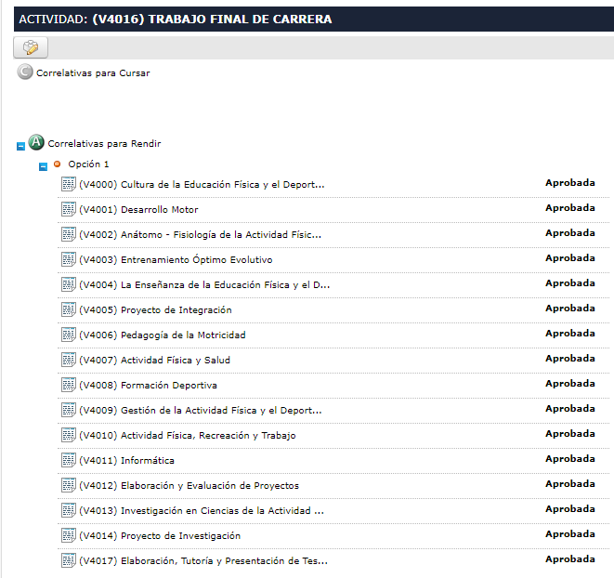614x578 pixels.
Task: Click the subject icon beside V4011 Informática
Action: [68, 460]
